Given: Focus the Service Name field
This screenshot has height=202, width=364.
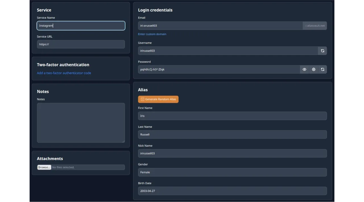Looking at the screenshot, I should (81, 26).
